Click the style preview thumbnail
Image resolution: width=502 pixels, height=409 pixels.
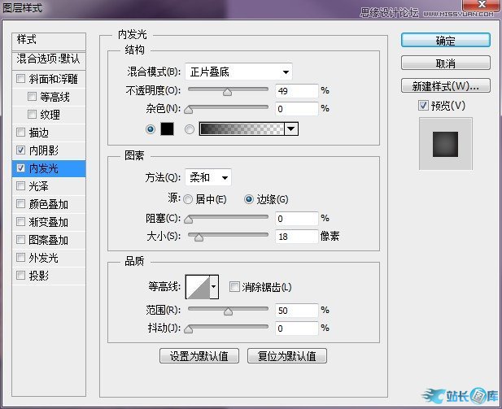pyautogui.click(x=445, y=144)
